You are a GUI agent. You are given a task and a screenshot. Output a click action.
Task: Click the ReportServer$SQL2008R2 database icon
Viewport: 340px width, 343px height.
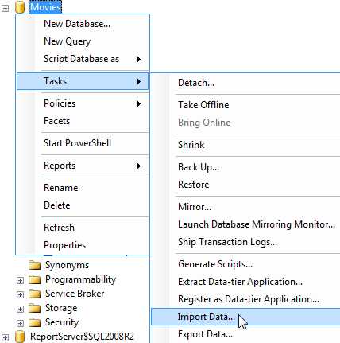tap(20, 337)
